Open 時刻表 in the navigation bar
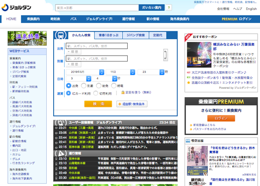Screen dimensions: 260x186 [55, 19]
